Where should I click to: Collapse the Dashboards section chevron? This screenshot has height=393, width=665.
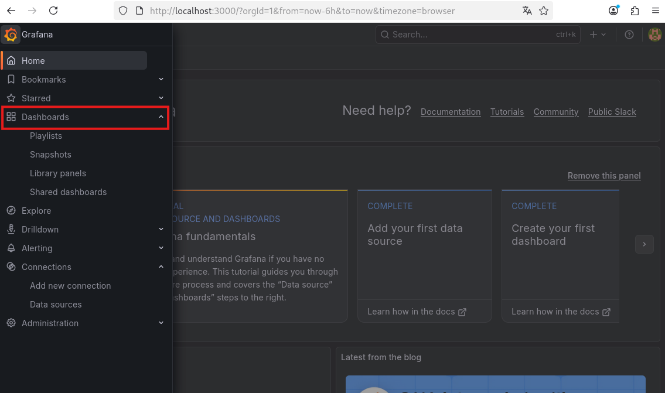pyautogui.click(x=161, y=117)
